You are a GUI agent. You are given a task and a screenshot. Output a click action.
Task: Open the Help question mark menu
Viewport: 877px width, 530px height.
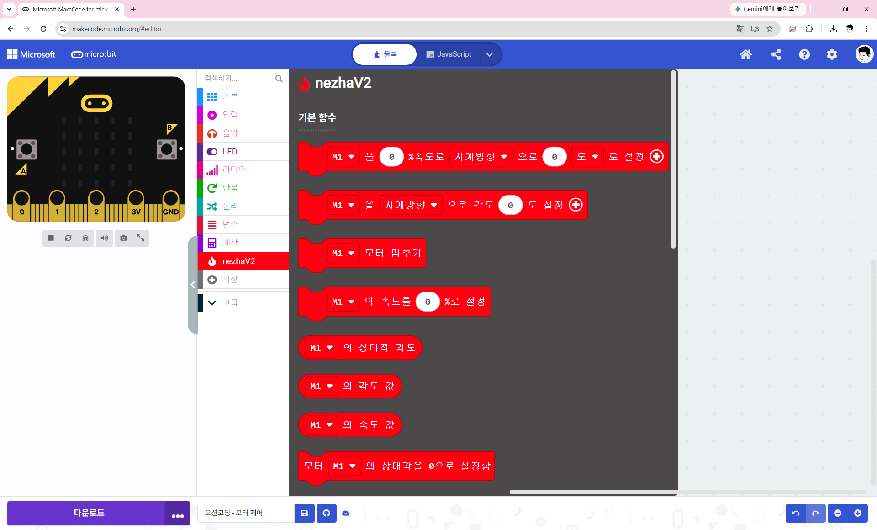(x=804, y=54)
